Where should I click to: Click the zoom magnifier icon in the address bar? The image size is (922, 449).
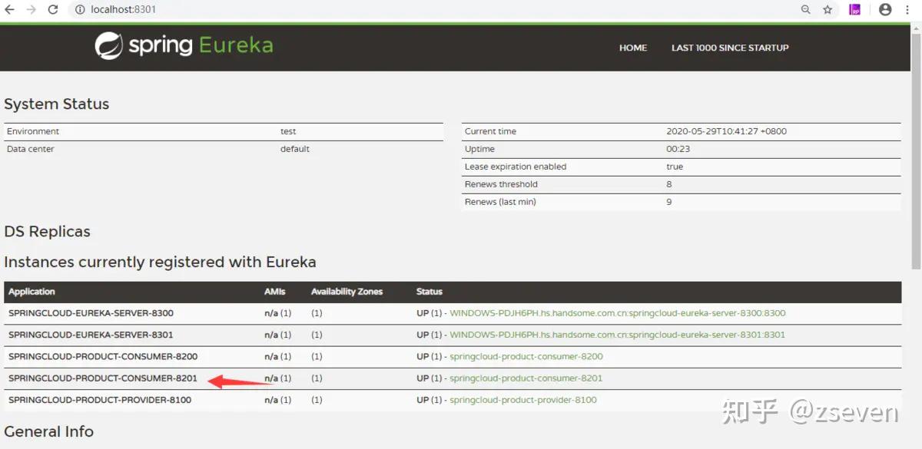[x=805, y=9]
